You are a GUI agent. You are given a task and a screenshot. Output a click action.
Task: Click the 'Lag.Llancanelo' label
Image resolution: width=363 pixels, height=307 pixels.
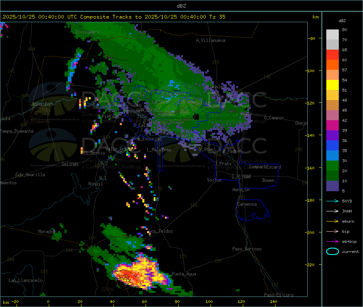tap(25, 280)
